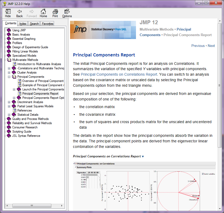Open the Next topic link
Screen dimensions: 224x213
tap(211, 46)
